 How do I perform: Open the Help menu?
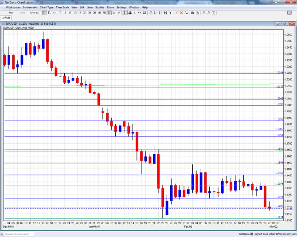pos(145,8)
